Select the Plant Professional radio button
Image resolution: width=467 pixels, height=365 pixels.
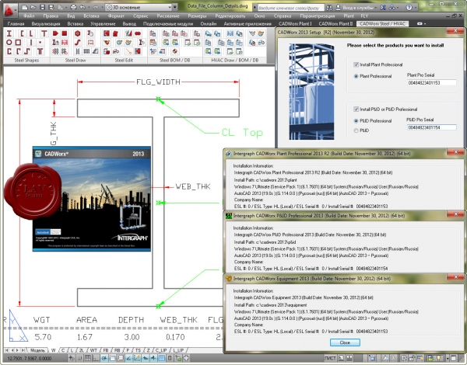(356, 76)
